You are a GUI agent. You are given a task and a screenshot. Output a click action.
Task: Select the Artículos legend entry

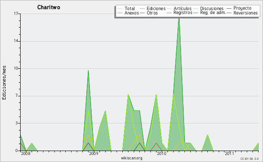click(x=182, y=8)
